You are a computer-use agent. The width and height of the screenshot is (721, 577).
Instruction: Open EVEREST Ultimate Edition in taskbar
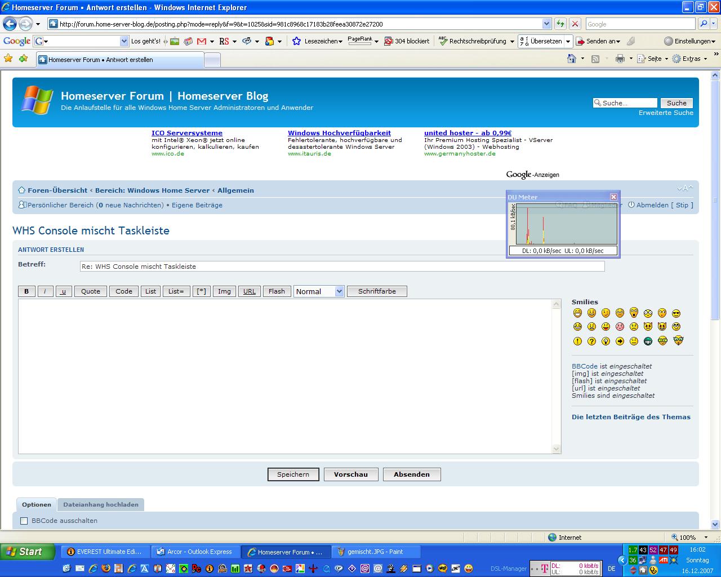[105, 552]
